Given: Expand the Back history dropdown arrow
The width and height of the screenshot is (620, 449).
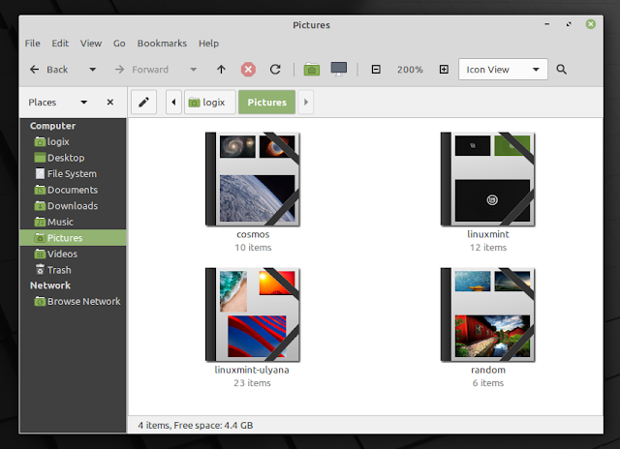Looking at the screenshot, I should pos(93,70).
